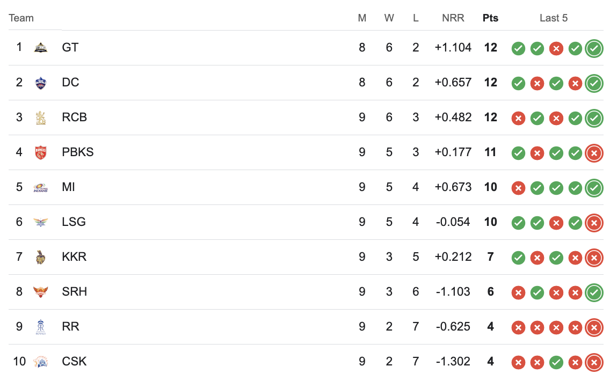This screenshot has width=610, height=381.
Task: Select the Pts column header
Action: 491,18
